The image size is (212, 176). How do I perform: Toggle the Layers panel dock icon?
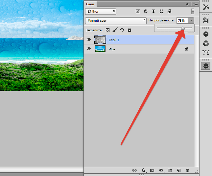pos(206,66)
